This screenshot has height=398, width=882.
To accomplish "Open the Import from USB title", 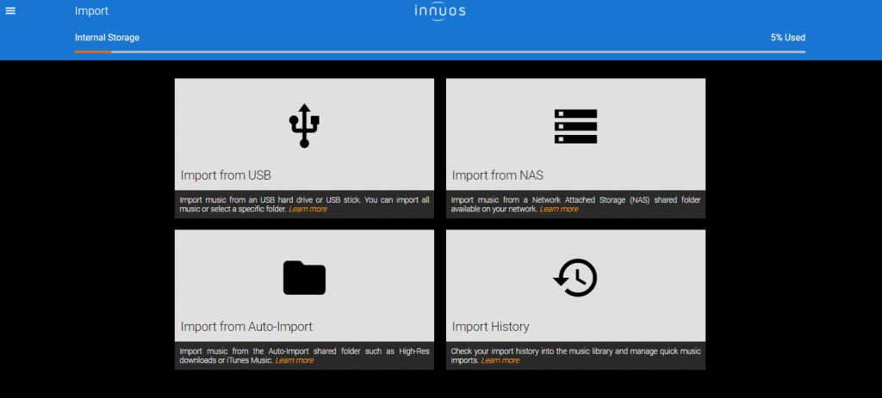I will pyautogui.click(x=227, y=175).
